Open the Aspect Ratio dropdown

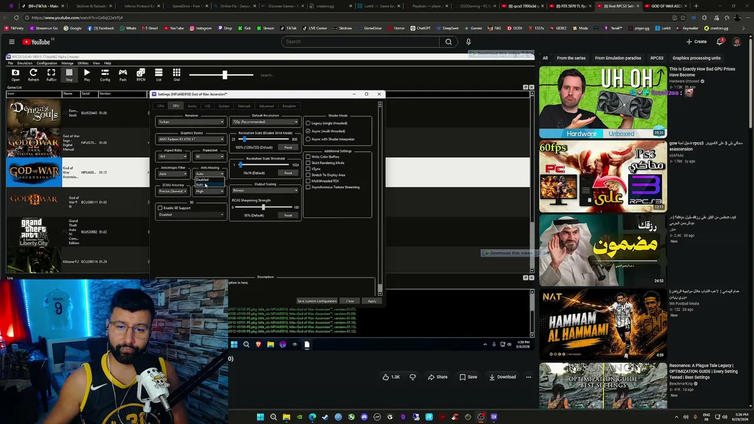(173, 157)
